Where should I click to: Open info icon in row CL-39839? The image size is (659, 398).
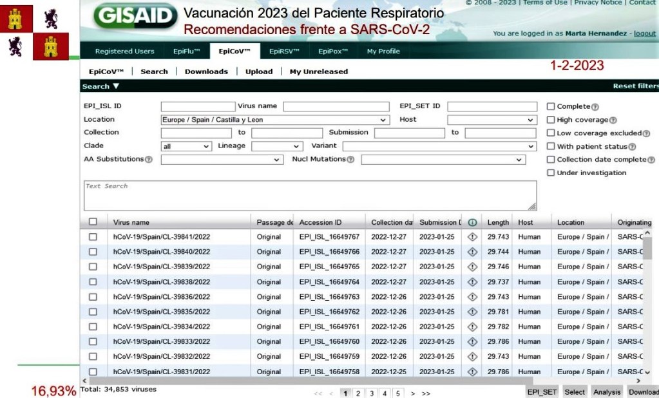point(472,267)
